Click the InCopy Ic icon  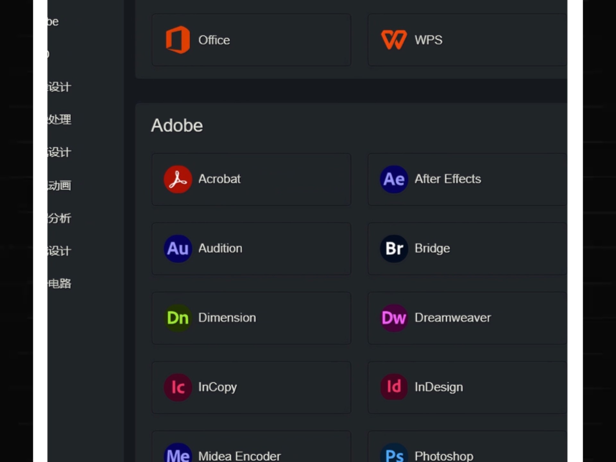pos(178,387)
